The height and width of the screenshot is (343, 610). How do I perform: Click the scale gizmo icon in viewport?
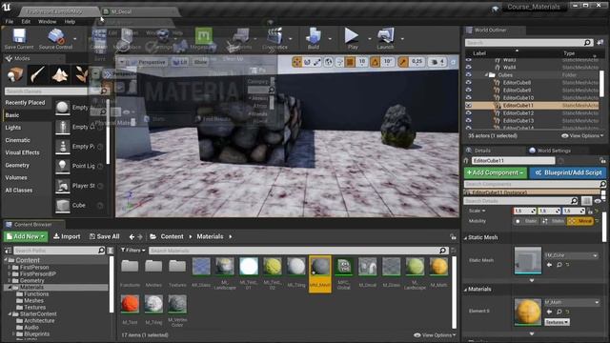click(x=317, y=62)
